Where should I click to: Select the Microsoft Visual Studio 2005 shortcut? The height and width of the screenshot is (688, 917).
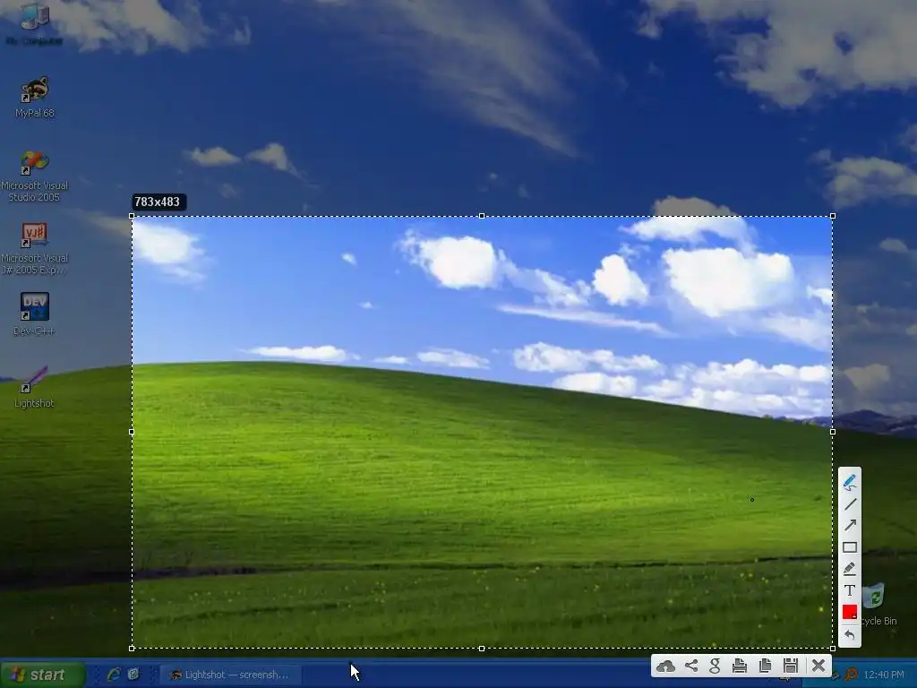tap(35, 176)
